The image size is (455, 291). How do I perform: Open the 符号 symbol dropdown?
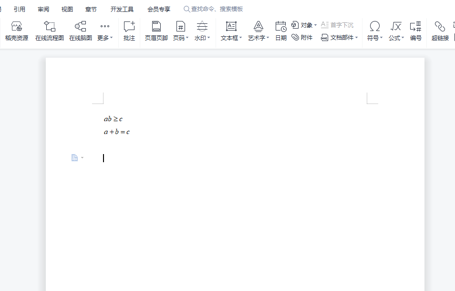pyautogui.click(x=375, y=38)
